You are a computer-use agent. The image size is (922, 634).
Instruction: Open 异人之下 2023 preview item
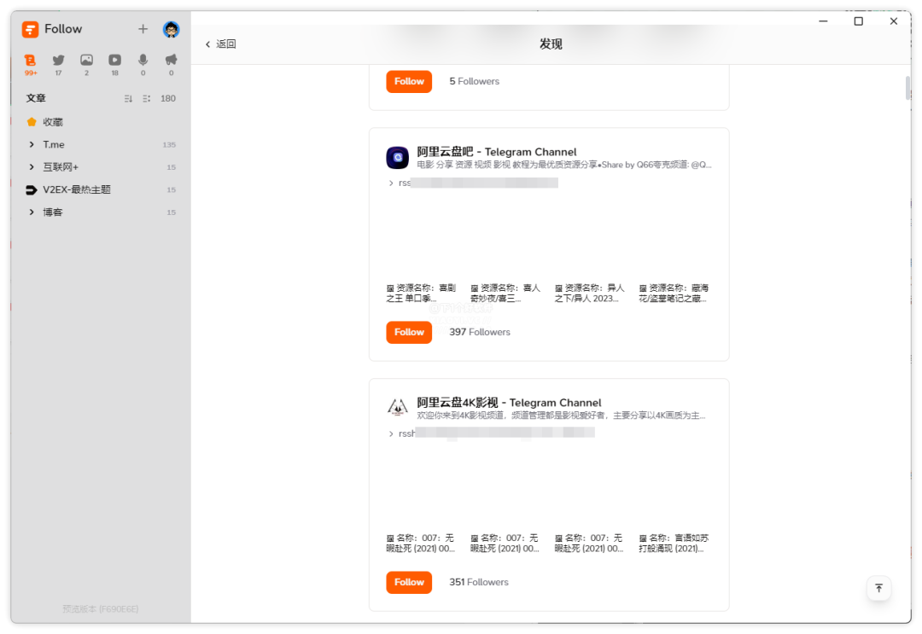[589, 294]
